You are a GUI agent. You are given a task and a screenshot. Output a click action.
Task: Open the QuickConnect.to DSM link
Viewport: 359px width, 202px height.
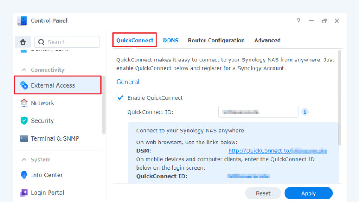(277, 151)
